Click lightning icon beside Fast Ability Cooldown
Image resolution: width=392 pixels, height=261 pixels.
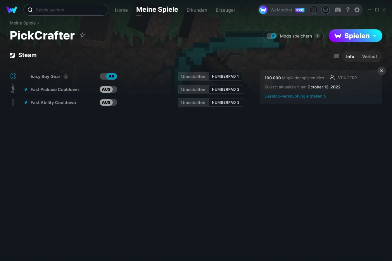tap(26, 102)
